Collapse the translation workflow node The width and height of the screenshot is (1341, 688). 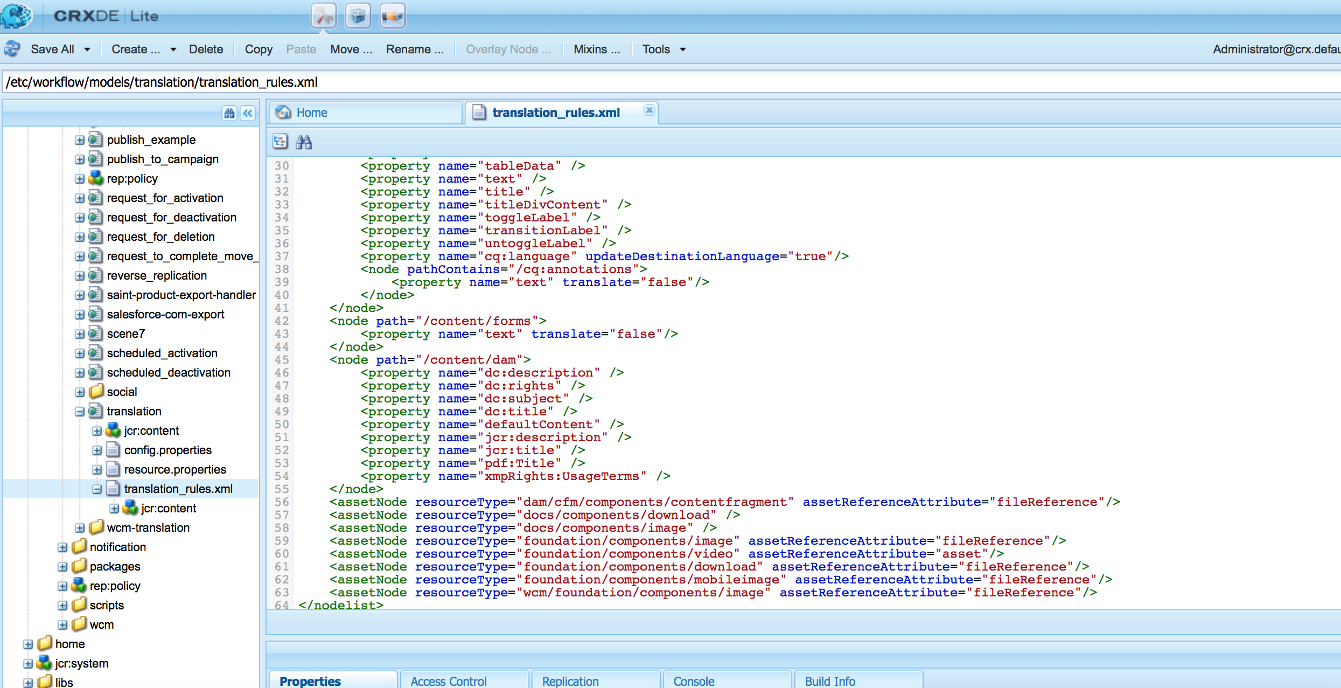pos(80,412)
